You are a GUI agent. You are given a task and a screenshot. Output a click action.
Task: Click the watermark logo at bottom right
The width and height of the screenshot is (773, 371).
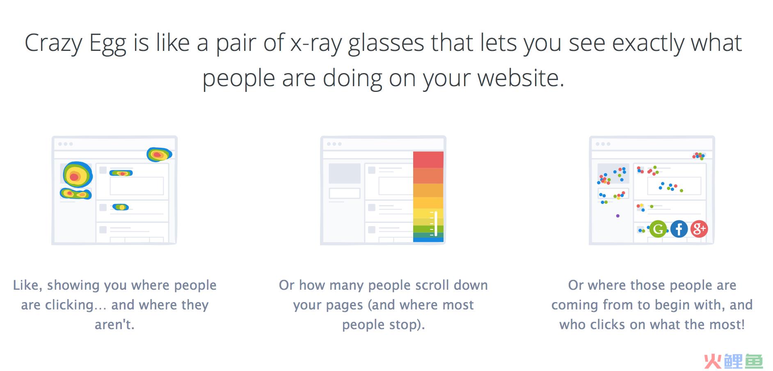(733, 361)
